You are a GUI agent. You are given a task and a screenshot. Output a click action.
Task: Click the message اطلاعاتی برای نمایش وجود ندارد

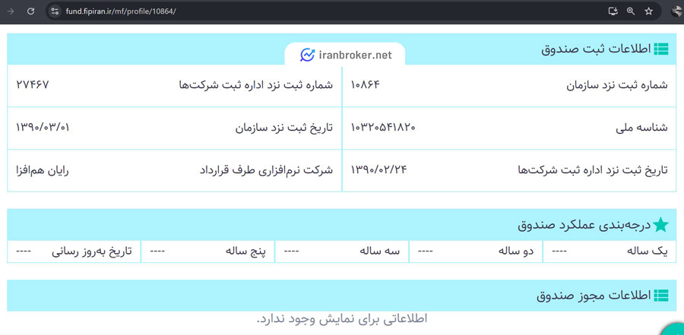[342, 319]
